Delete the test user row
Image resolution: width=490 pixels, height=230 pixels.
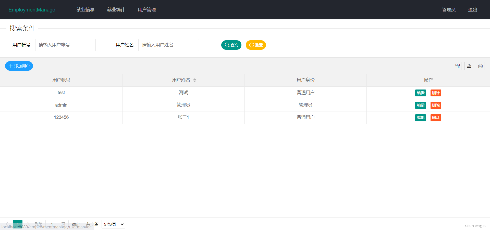[436, 93]
